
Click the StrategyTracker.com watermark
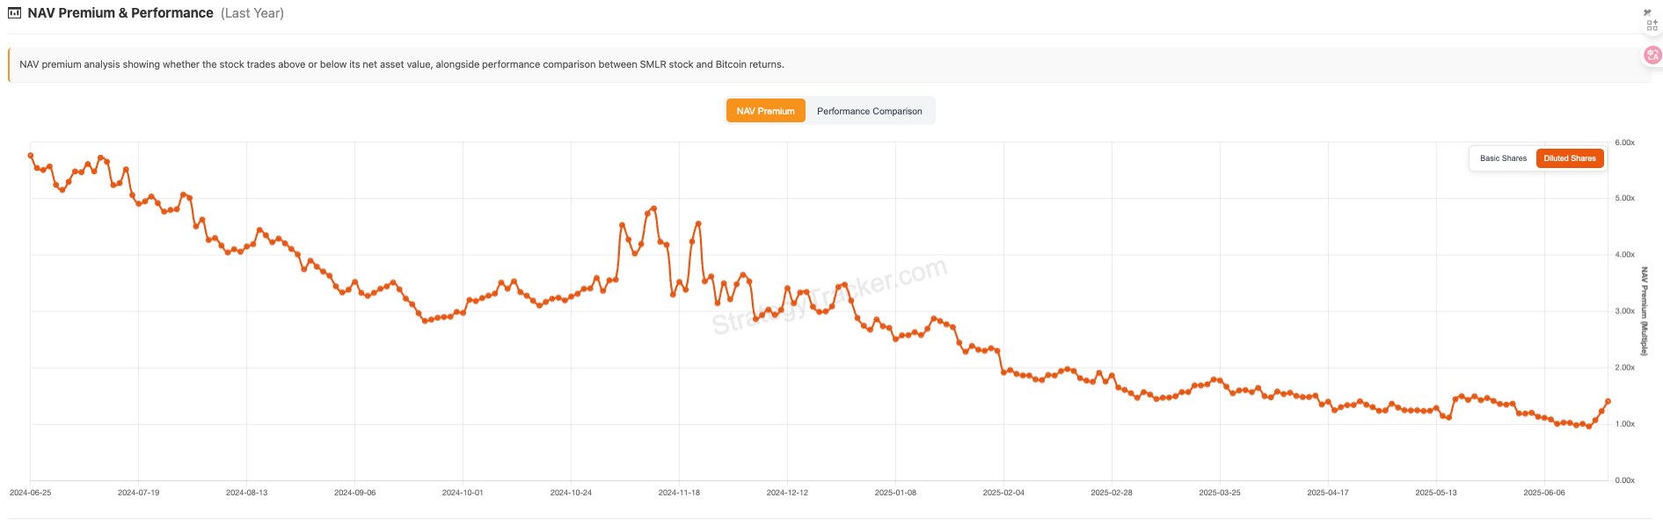coord(829,296)
